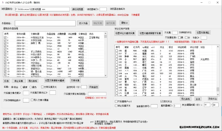Click the 停止采集 button
The image size is (222, 131).
(x=19, y=81)
